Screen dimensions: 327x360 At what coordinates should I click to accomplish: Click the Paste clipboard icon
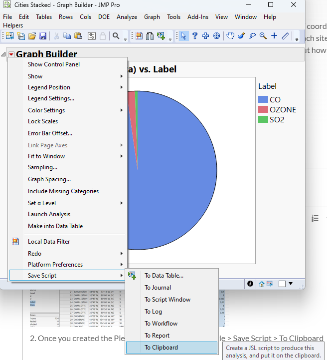click(x=78, y=36)
